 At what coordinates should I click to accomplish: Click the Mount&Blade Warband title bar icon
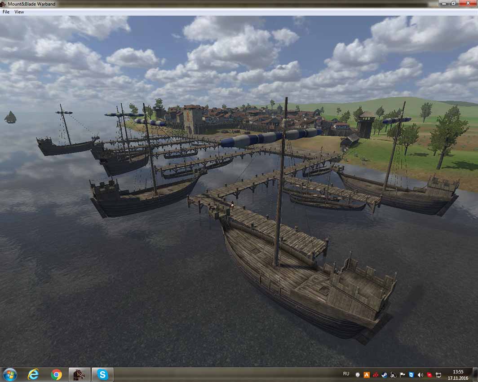point(4,4)
